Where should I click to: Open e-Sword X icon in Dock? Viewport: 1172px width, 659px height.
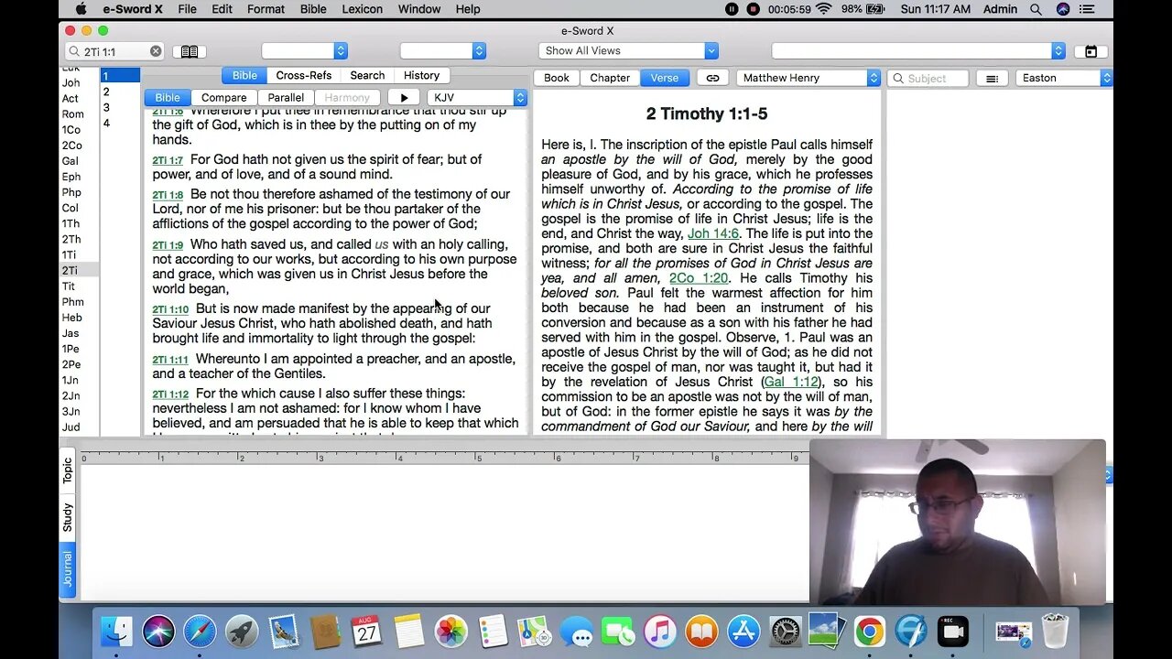click(x=911, y=632)
